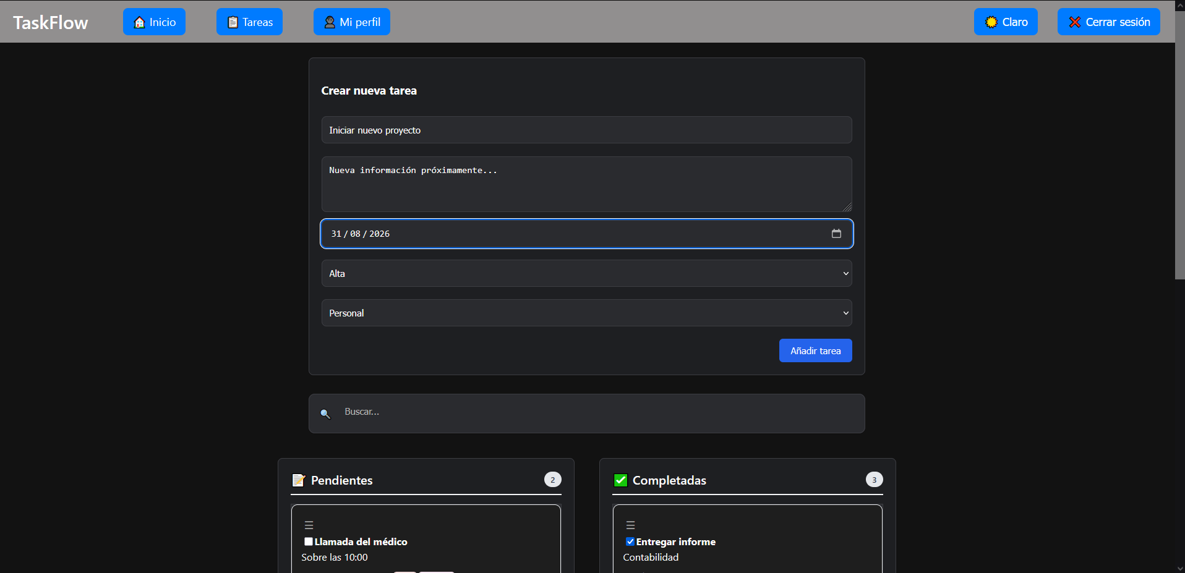The image size is (1185, 573).
Task: Click the green Completadas checkmark icon
Action: click(620, 480)
